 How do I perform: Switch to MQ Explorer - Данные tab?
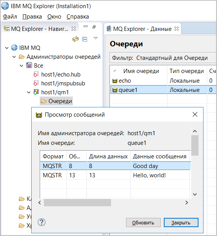[142, 29]
